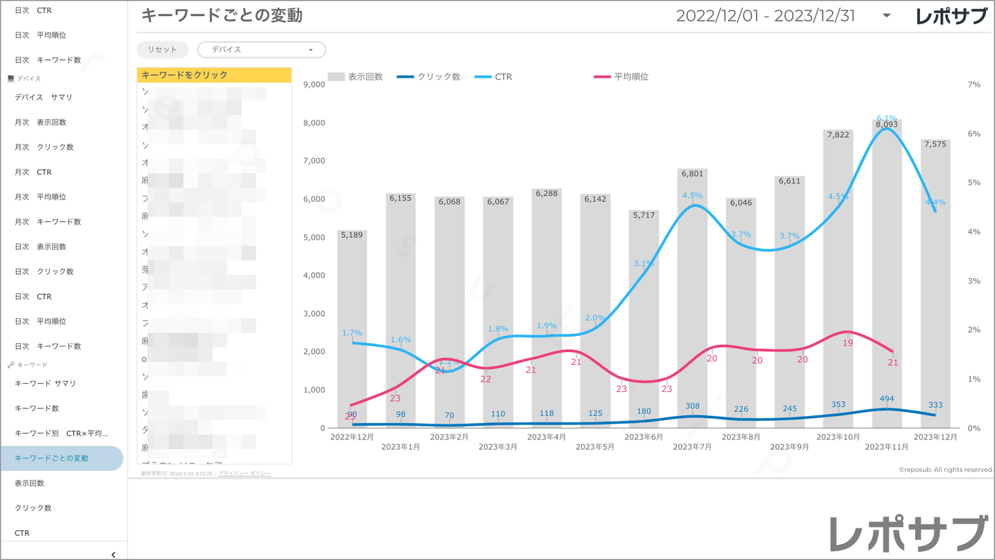Open デバイス サマリ page in sidebar
This screenshot has height=560, width=995.
point(43,97)
